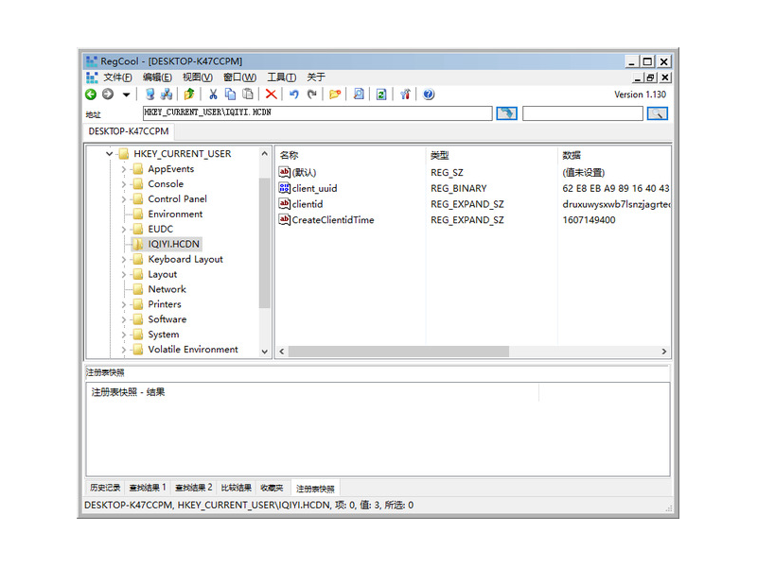Click the empty search input field
Image resolution: width=757 pixels, height=567 pixels.
pyautogui.click(x=583, y=113)
